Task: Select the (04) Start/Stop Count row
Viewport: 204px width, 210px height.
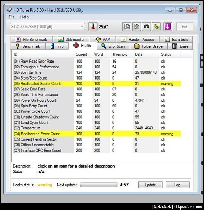Action: pos(97,78)
